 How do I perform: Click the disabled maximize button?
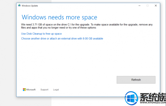(147, 6)
